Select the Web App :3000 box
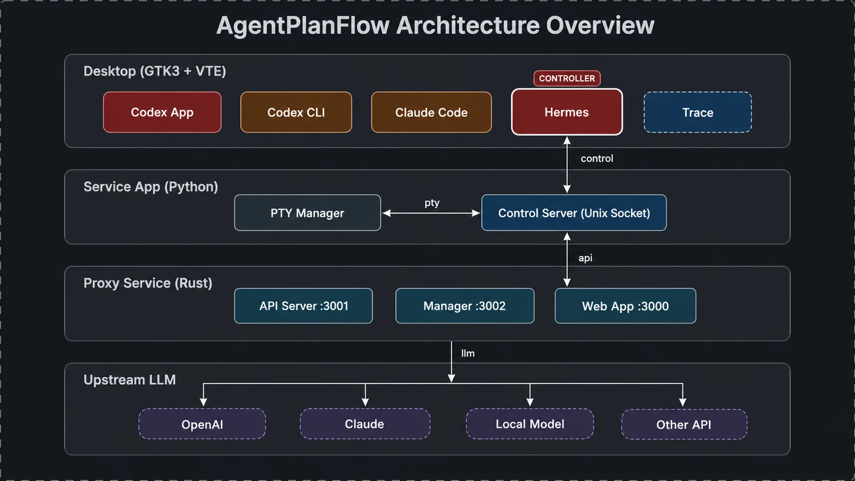 [625, 306]
